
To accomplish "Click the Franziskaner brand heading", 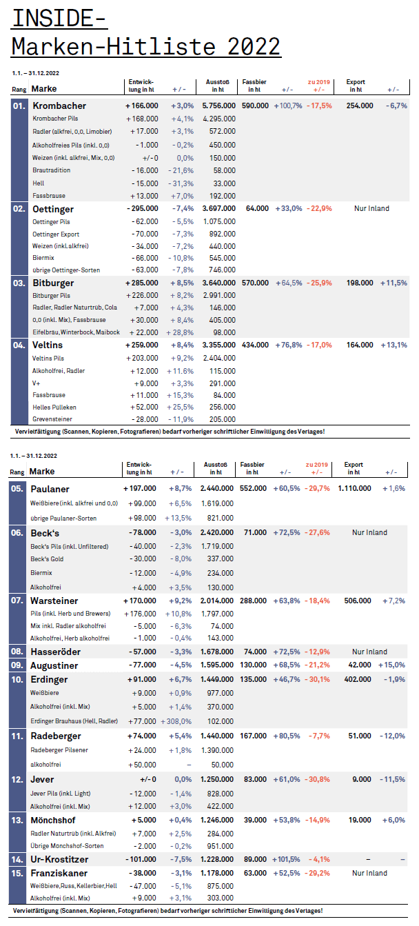I will click(58, 873).
